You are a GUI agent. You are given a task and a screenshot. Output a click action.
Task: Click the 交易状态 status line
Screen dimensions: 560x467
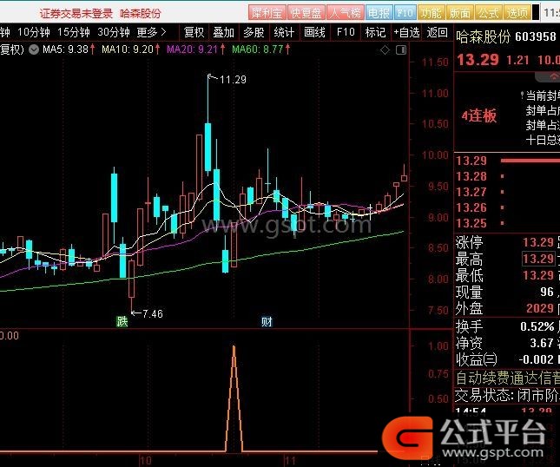[508, 395]
